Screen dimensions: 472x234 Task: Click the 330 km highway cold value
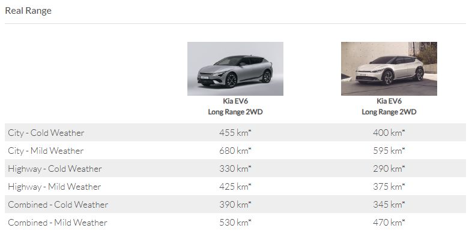coord(235,169)
